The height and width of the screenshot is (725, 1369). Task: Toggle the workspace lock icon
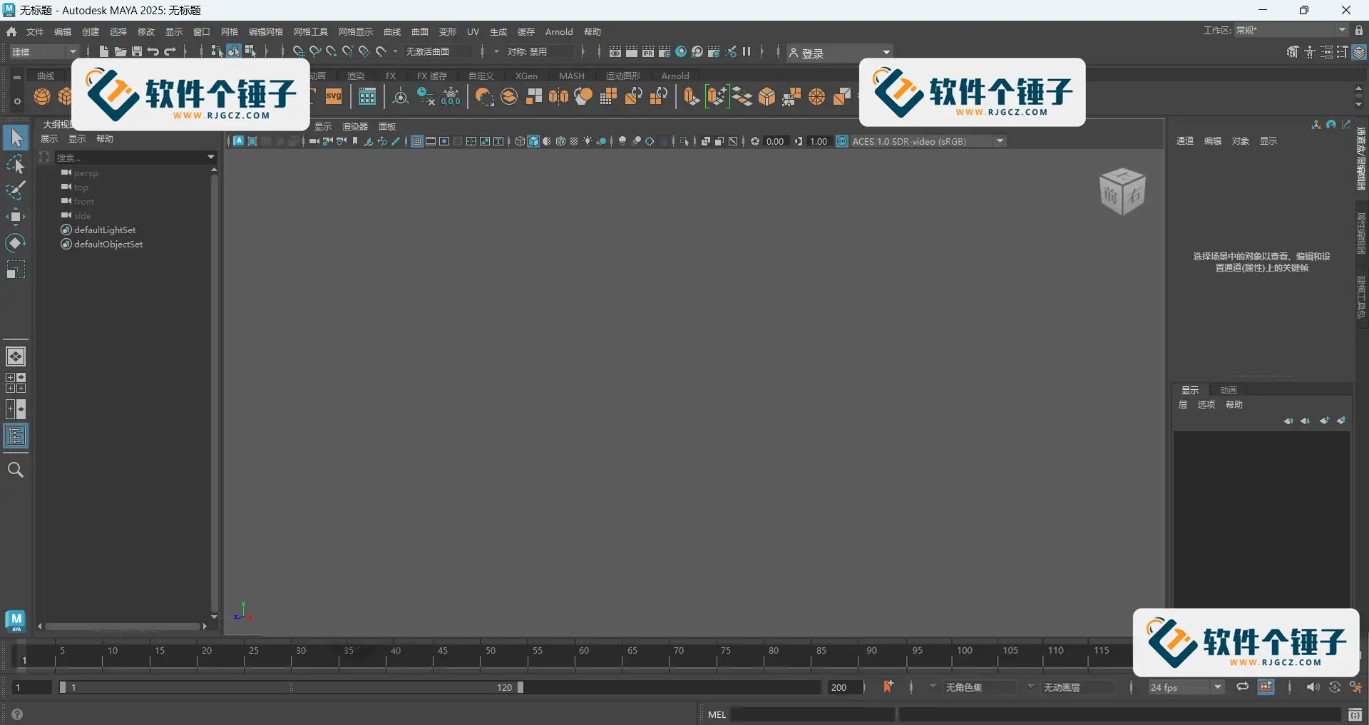[x=1359, y=30]
